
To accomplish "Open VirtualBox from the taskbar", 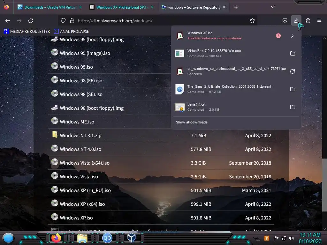I will [x=132, y=238].
